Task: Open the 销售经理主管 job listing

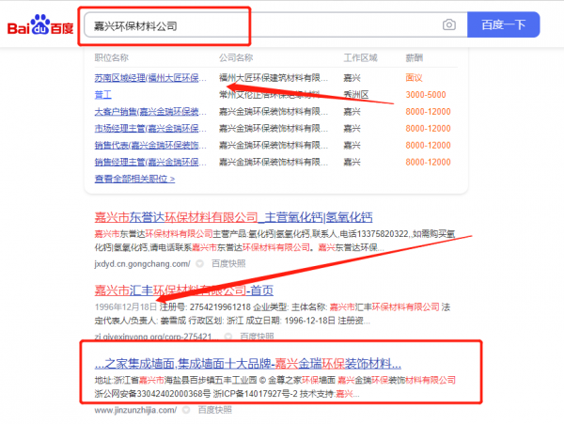Action: [x=150, y=162]
